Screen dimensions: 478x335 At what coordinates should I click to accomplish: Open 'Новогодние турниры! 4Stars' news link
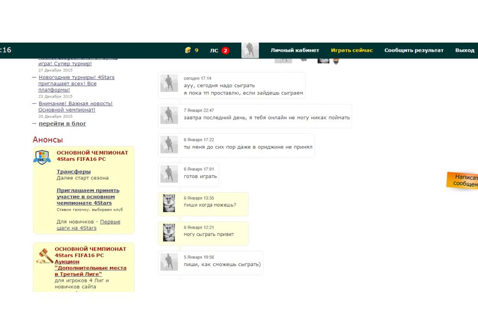tap(76, 77)
